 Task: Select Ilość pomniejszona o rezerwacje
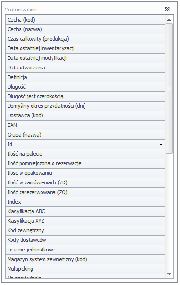click(85, 164)
